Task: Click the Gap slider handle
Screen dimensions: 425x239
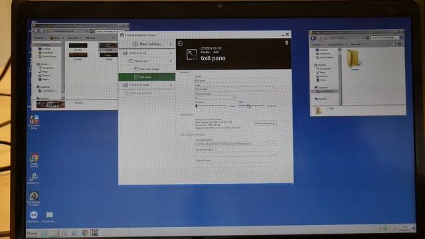Action: [248, 106]
